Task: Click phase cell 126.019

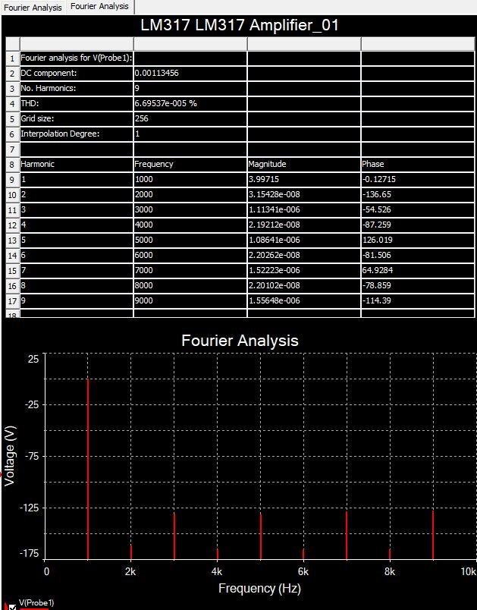Action: click(418, 240)
